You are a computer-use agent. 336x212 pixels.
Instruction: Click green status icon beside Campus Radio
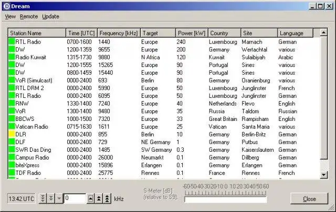click(12, 157)
